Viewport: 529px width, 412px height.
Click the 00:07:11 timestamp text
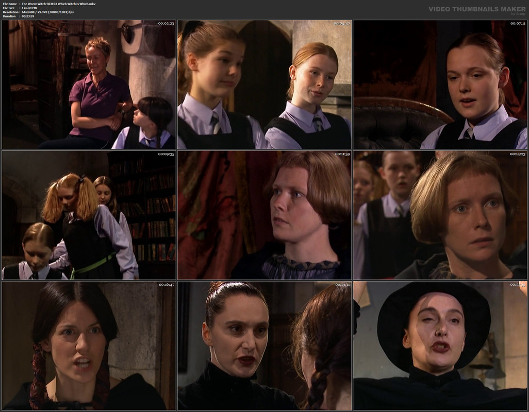(518, 24)
